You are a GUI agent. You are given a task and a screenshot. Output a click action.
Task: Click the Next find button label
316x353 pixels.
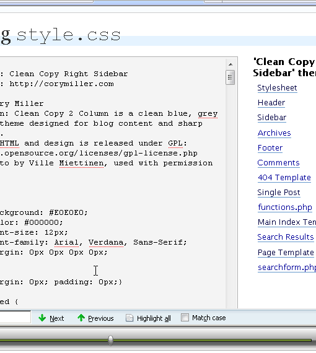point(57,318)
